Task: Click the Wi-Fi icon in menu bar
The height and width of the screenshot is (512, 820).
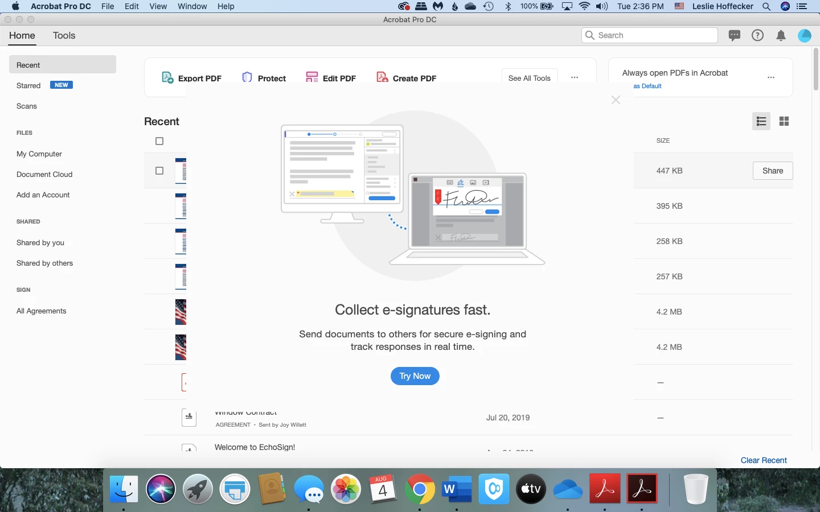Action: click(584, 6)
